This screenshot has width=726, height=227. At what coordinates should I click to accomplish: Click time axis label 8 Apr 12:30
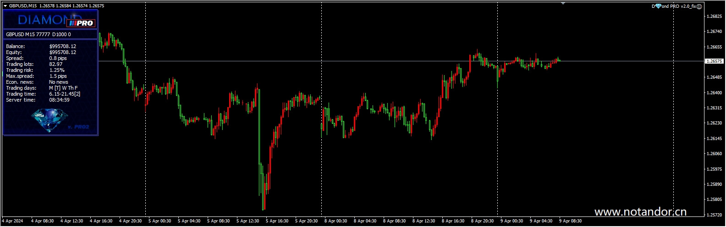[424, 221]
